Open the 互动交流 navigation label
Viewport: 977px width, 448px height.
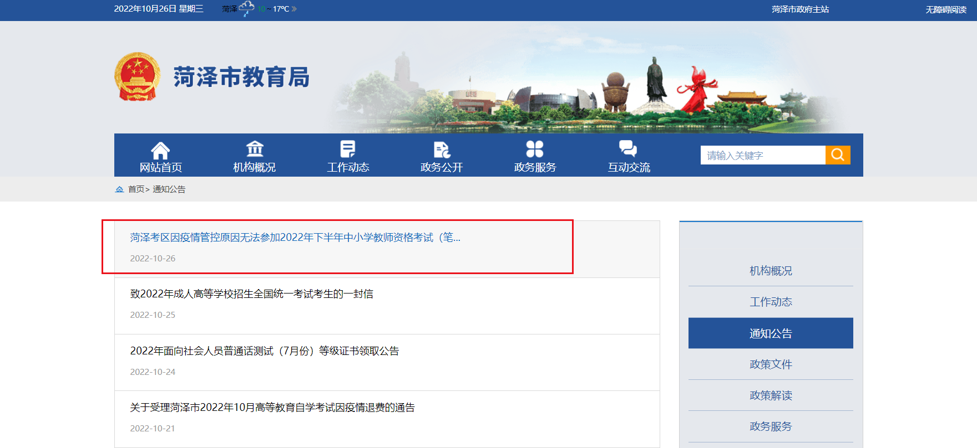click(x=629, y=167)
